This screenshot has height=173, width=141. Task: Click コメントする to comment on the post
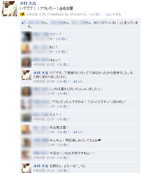coord(113,14)
